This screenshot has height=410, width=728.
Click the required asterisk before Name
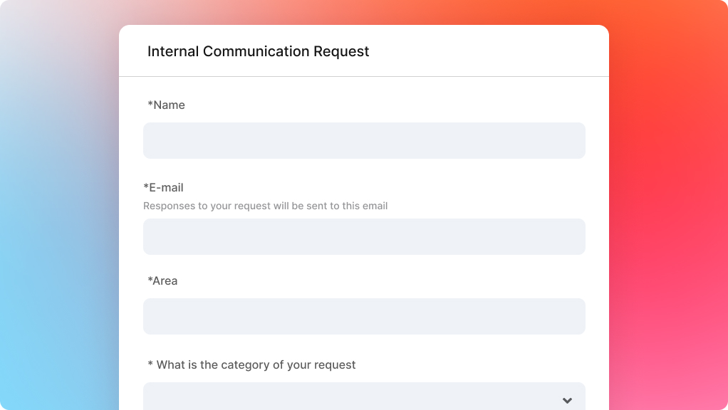click(x=150, y=103)
